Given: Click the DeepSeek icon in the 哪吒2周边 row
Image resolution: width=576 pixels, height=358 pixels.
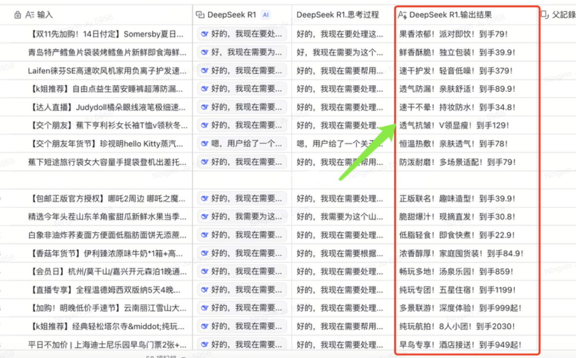Looking at the screenshot, I should (x=204, y=198).
